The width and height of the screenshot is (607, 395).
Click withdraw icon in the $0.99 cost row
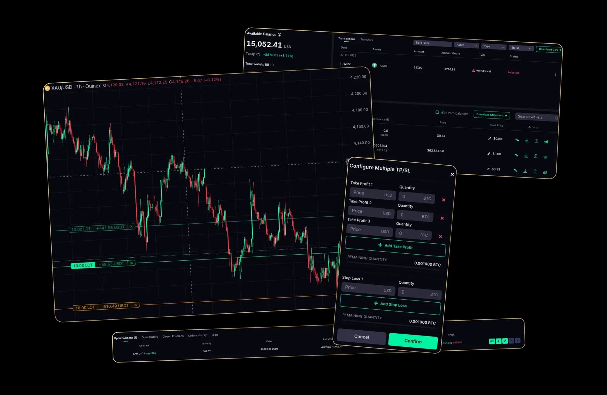click(x=535, y=171)
